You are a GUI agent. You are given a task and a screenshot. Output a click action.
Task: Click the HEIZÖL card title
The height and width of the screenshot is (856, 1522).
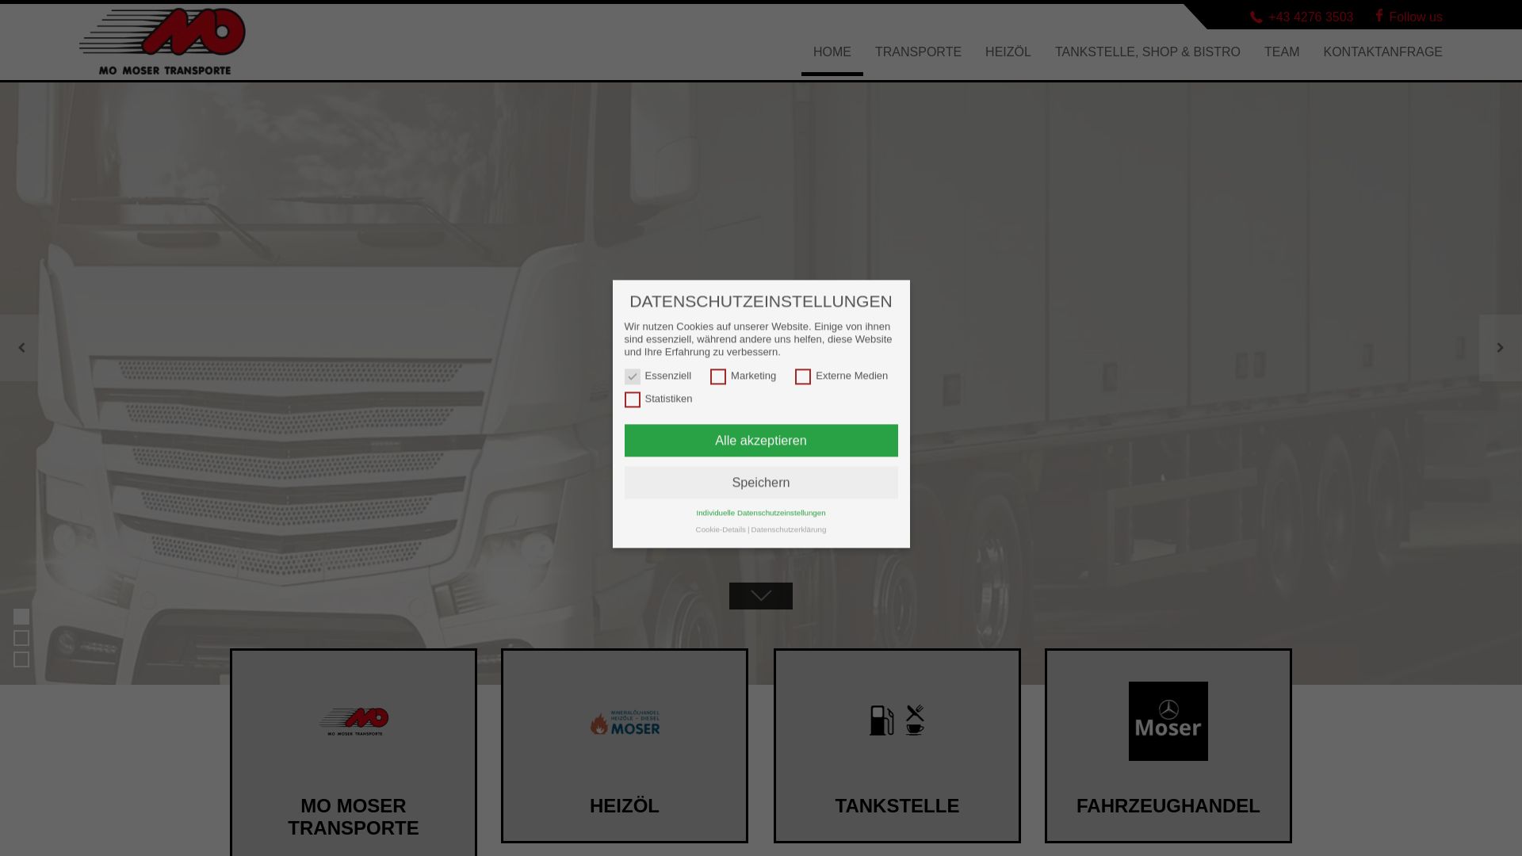[x=625, y=806]
